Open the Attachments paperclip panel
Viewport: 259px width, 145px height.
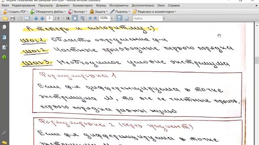4,133
